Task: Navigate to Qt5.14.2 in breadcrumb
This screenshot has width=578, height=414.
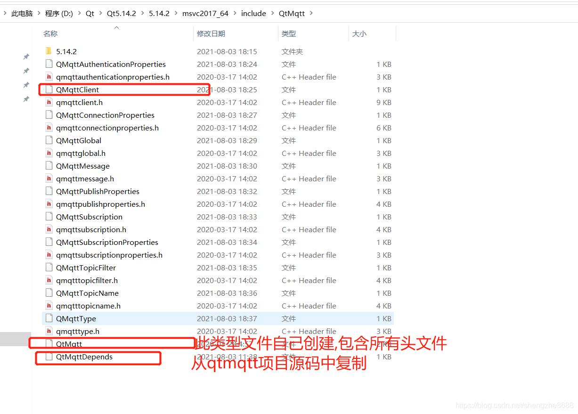Action: [x=122, y=13]
